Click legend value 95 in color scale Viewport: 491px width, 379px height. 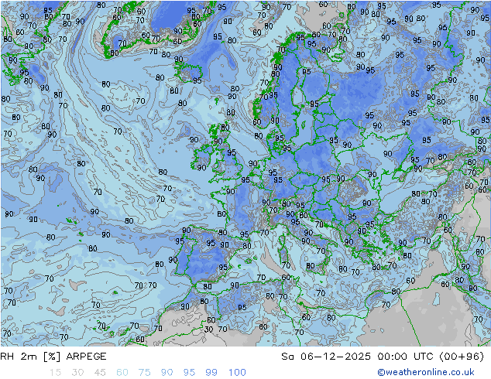189,372
